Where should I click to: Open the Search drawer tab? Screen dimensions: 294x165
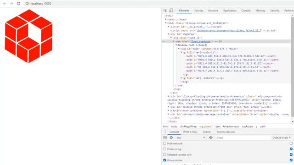(x=207, y=132)
